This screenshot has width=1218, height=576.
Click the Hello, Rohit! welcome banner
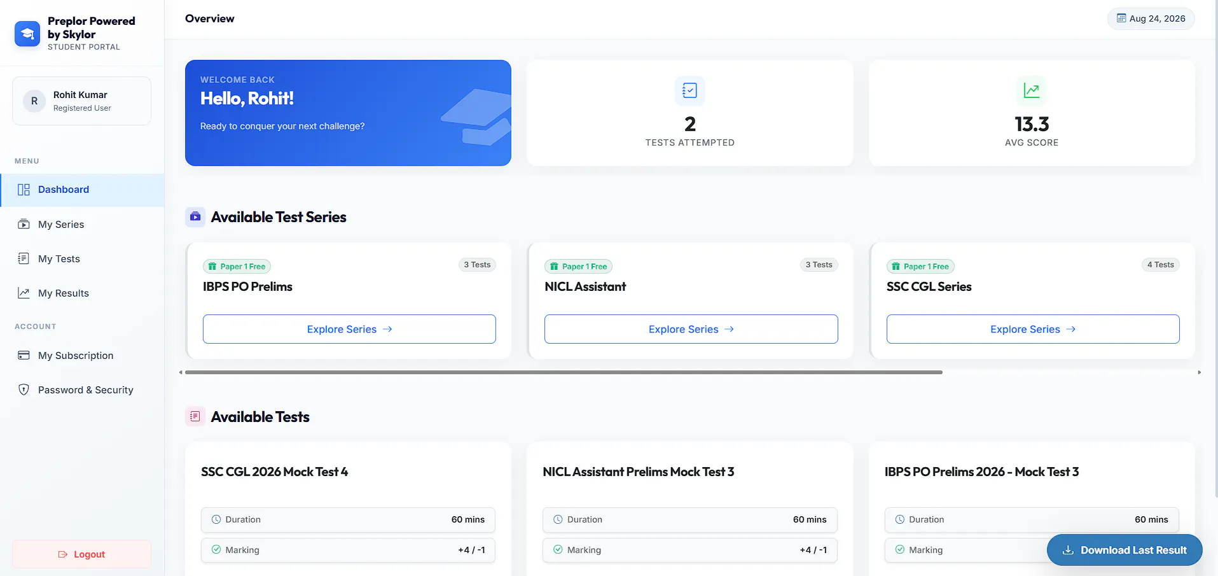pos(348,113)
